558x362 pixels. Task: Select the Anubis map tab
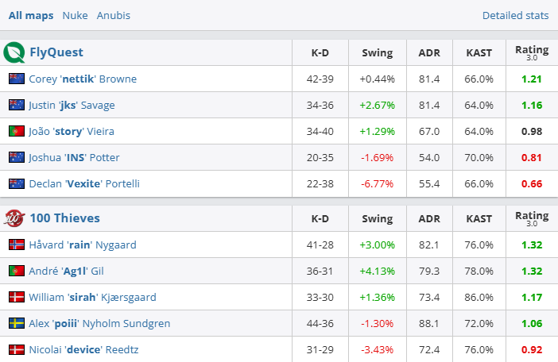click(114, 16)
